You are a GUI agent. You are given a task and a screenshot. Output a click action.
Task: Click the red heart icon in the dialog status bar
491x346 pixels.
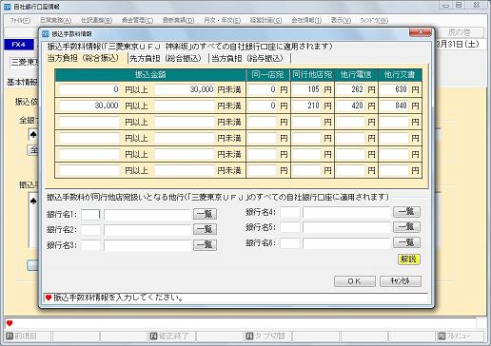coord(49,298)
